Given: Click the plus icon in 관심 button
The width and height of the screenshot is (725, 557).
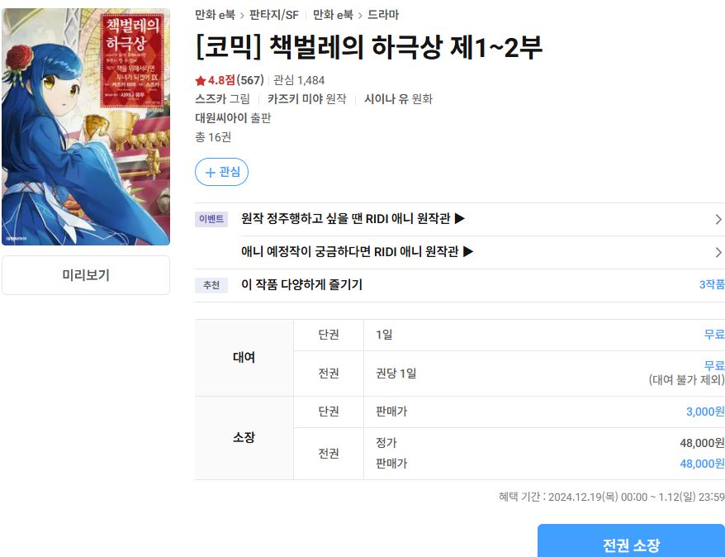Looking at the screenshot, I should tap(211, 173).
